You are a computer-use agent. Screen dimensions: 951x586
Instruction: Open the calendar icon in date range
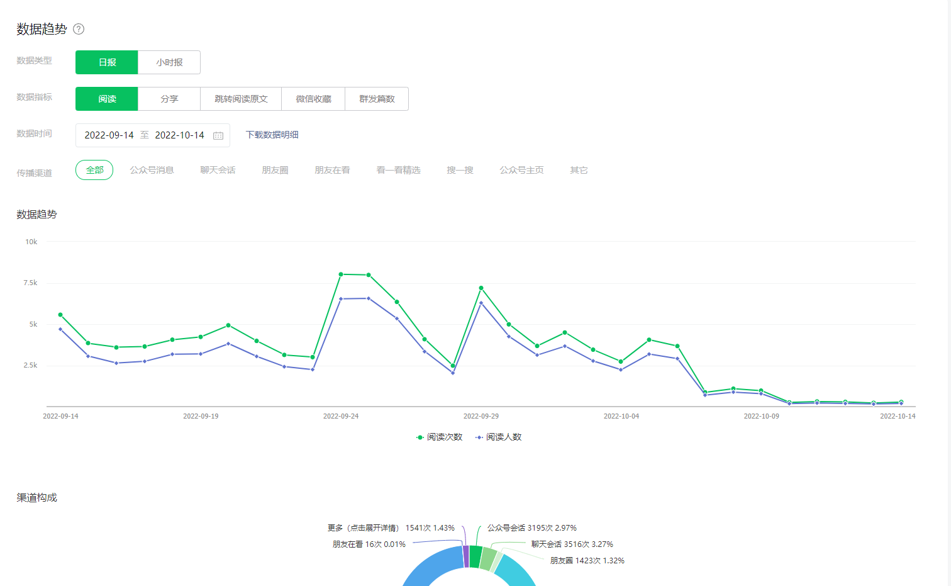pos(218,135)
